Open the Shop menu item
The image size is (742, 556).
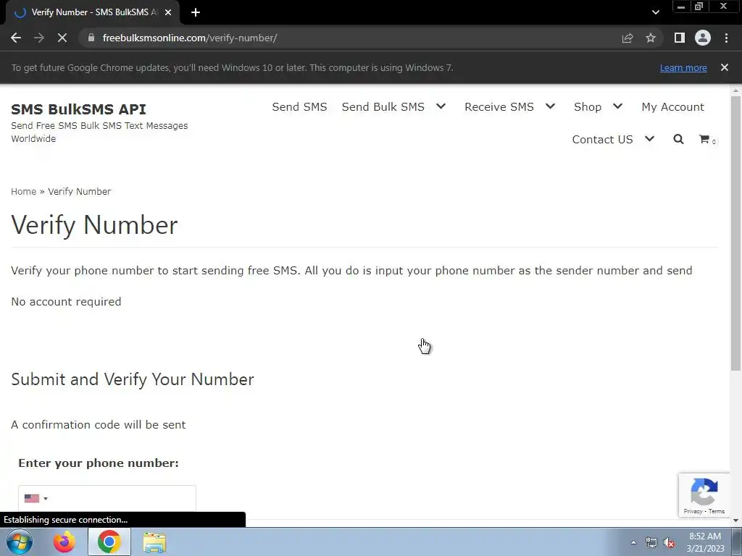(x=588, y=107)
